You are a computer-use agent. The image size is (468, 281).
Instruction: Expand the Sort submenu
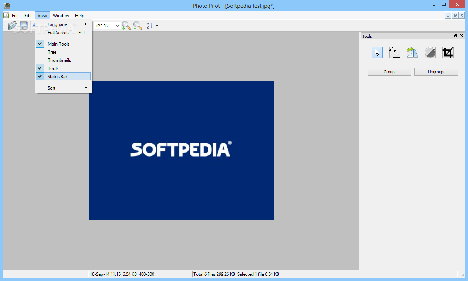pos(63,88)
